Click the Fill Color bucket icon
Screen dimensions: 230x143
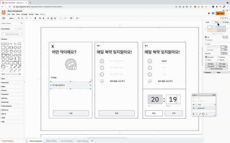[x=48, y=18]
